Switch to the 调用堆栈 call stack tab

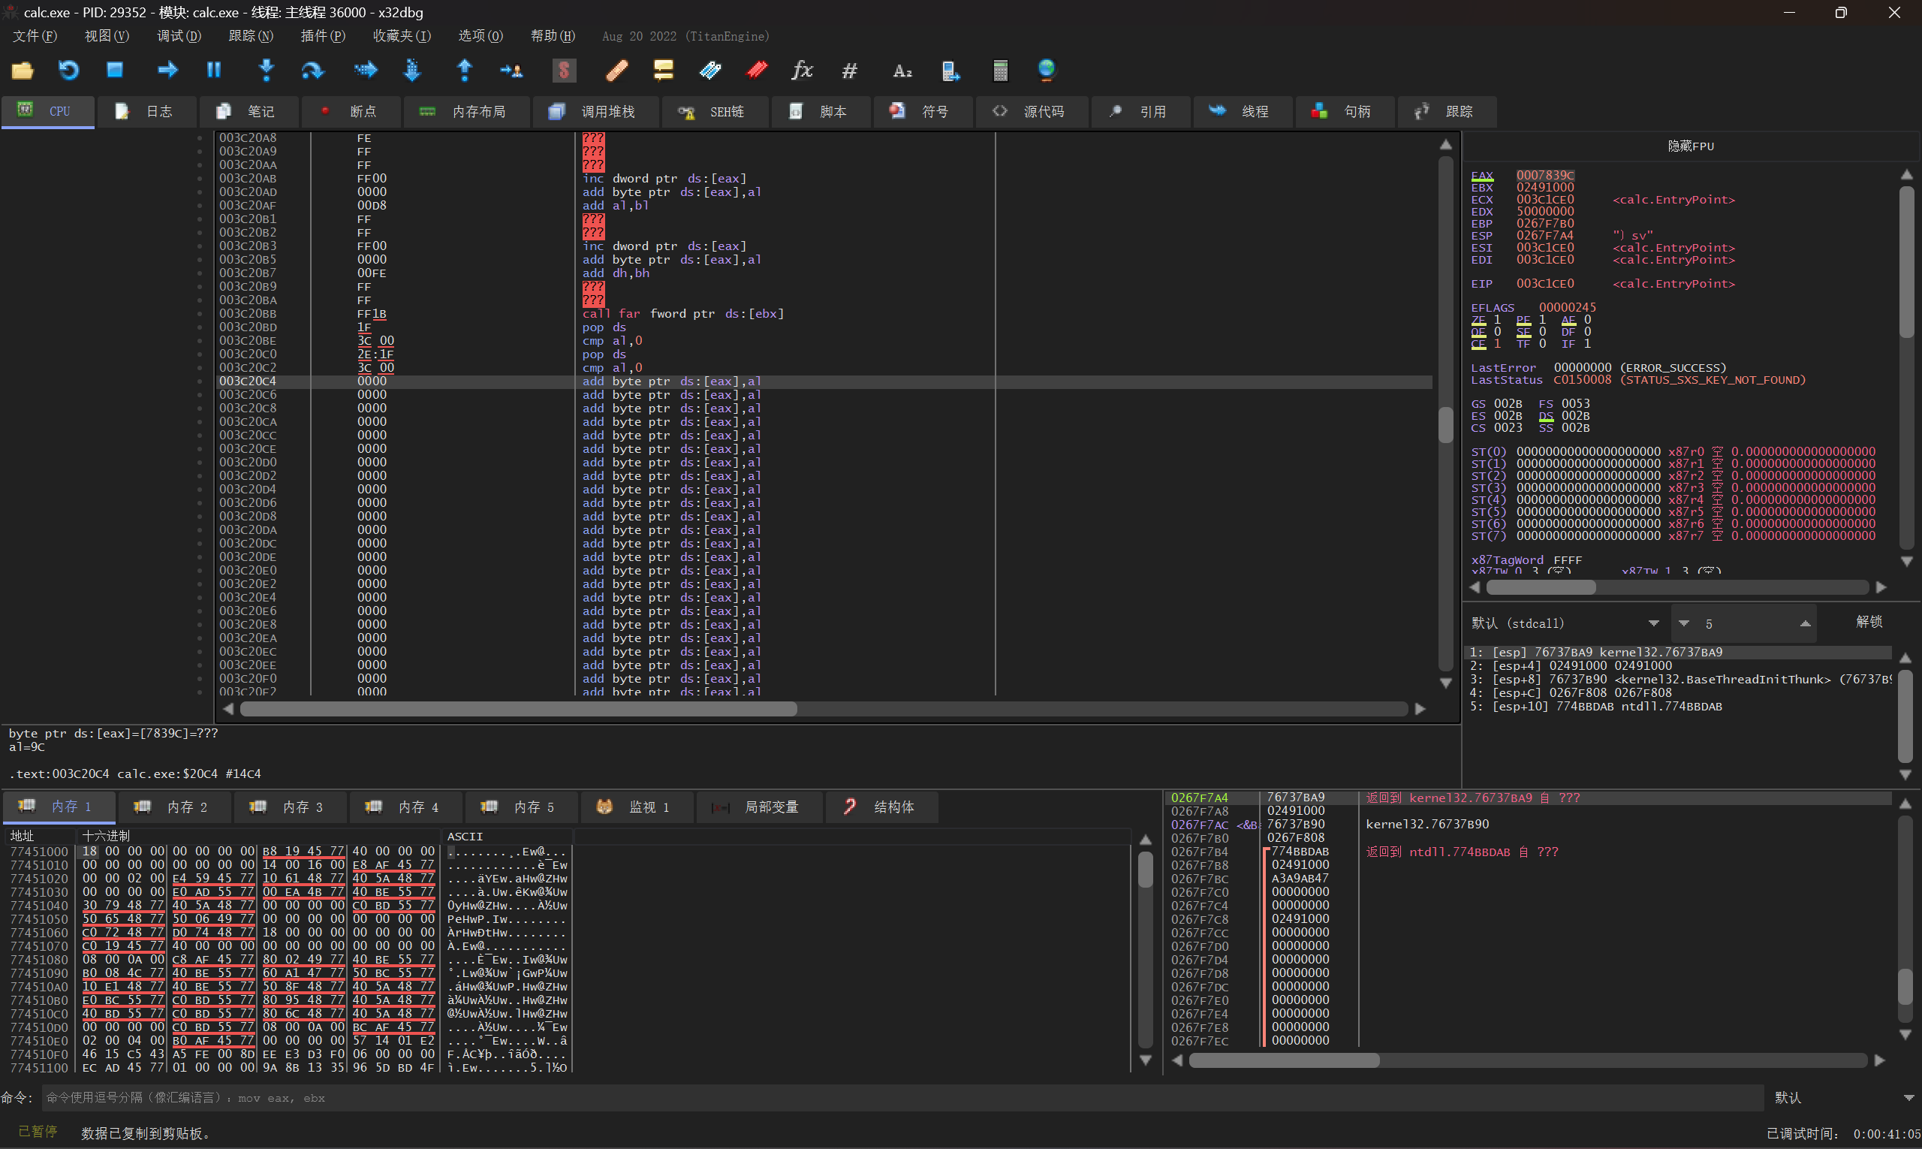[x=595, y=111]
